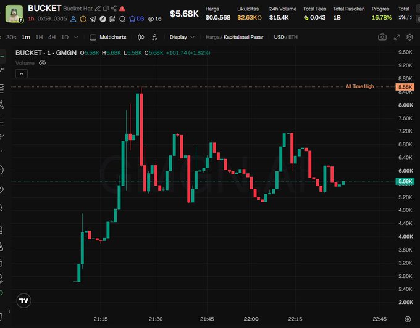The height and width of the screenshot is (328, 420).
Task: Expand chart to fullscreen with arrows icon
Action: (397, 37)
